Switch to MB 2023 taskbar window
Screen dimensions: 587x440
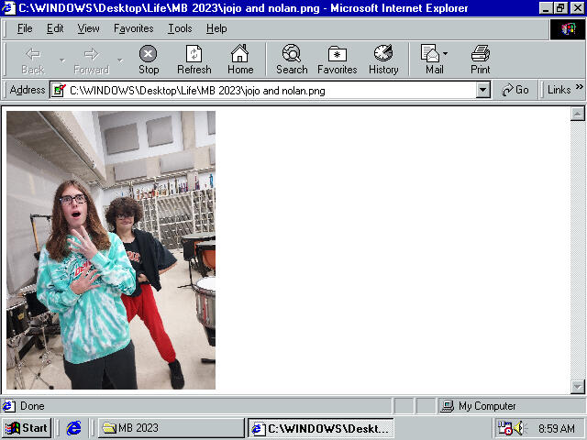171,428
